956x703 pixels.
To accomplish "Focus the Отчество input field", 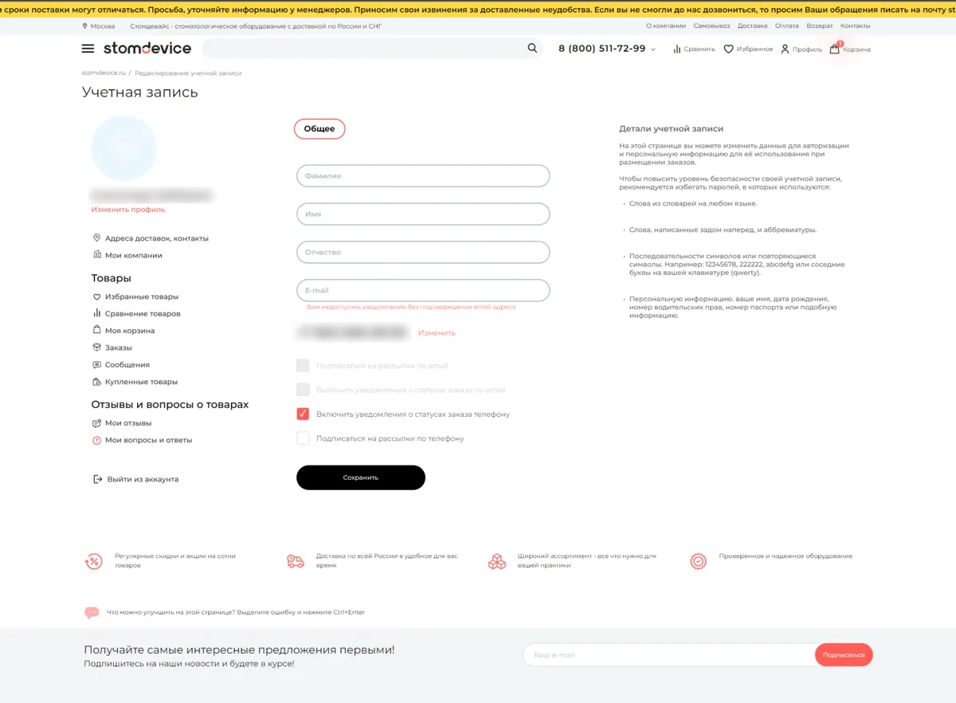I will click(423, 252).
